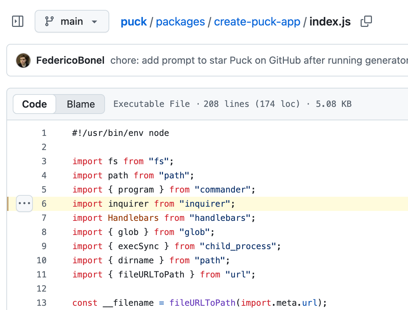Open the main branch dropdown
Screen dimensions: 408x310
tap(72, 21)
